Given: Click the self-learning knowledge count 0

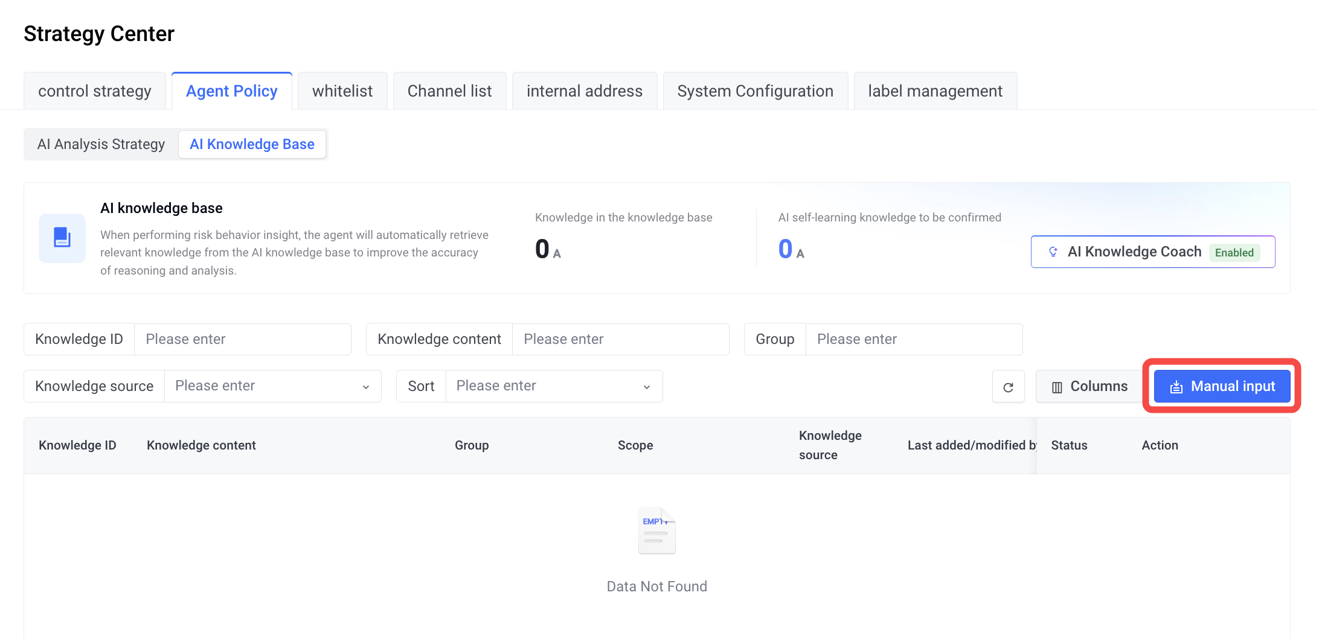Looking at the screenshot, I should pyautogui.click(x=785, y=249).
